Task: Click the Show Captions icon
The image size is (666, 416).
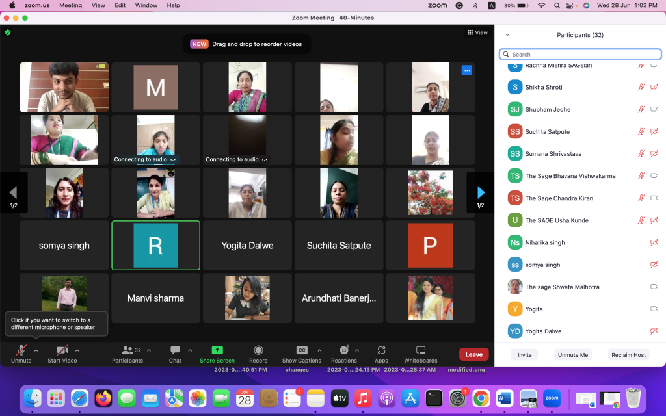Action: click(301, 350)
